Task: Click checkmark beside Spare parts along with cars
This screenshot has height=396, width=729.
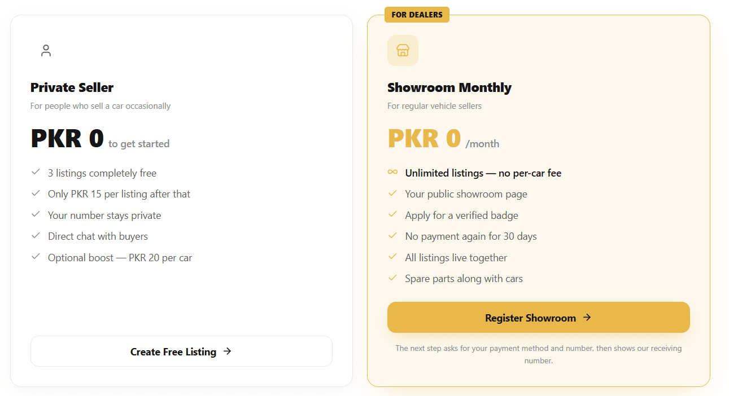Action: (392, 278)
